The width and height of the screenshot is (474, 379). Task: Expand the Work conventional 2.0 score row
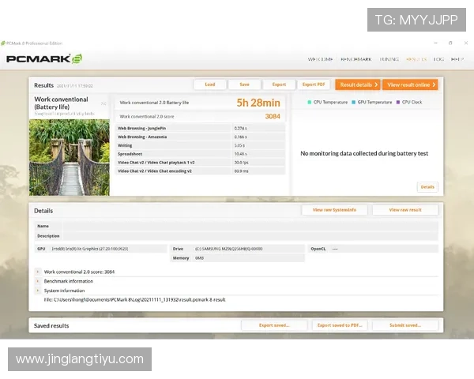click(x=38, y=272)
